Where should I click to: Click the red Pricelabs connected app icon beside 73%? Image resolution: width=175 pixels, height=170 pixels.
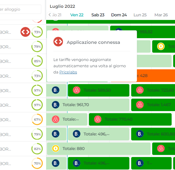coord(25,32)
